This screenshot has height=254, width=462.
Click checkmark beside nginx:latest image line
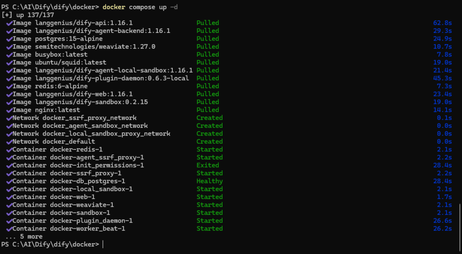pos(9,110)
